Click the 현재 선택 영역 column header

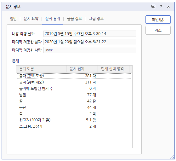pos(113,69)
